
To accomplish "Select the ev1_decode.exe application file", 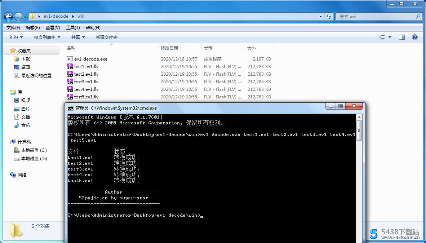I will pyautogui.click(x=90, y=59).
